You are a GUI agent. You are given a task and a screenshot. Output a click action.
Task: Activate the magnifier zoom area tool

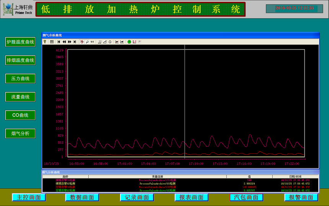(x=87, y=42)
